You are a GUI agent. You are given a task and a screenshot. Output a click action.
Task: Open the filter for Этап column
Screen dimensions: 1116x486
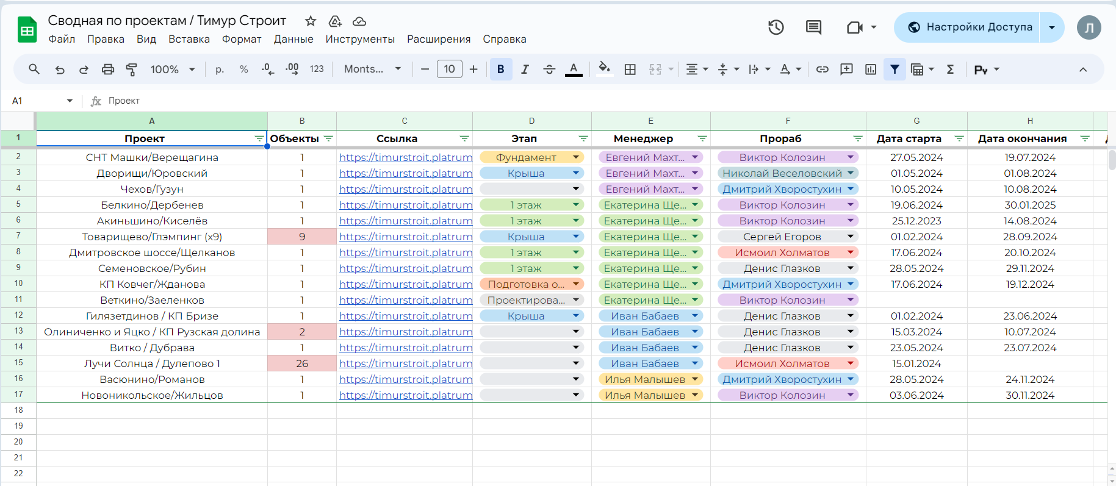coord(583,139)
